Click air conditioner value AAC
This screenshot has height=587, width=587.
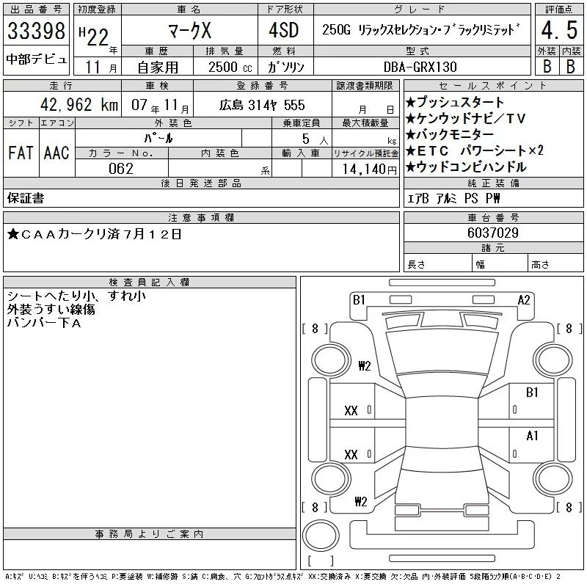pyautogui.click(x=56, y=153)
